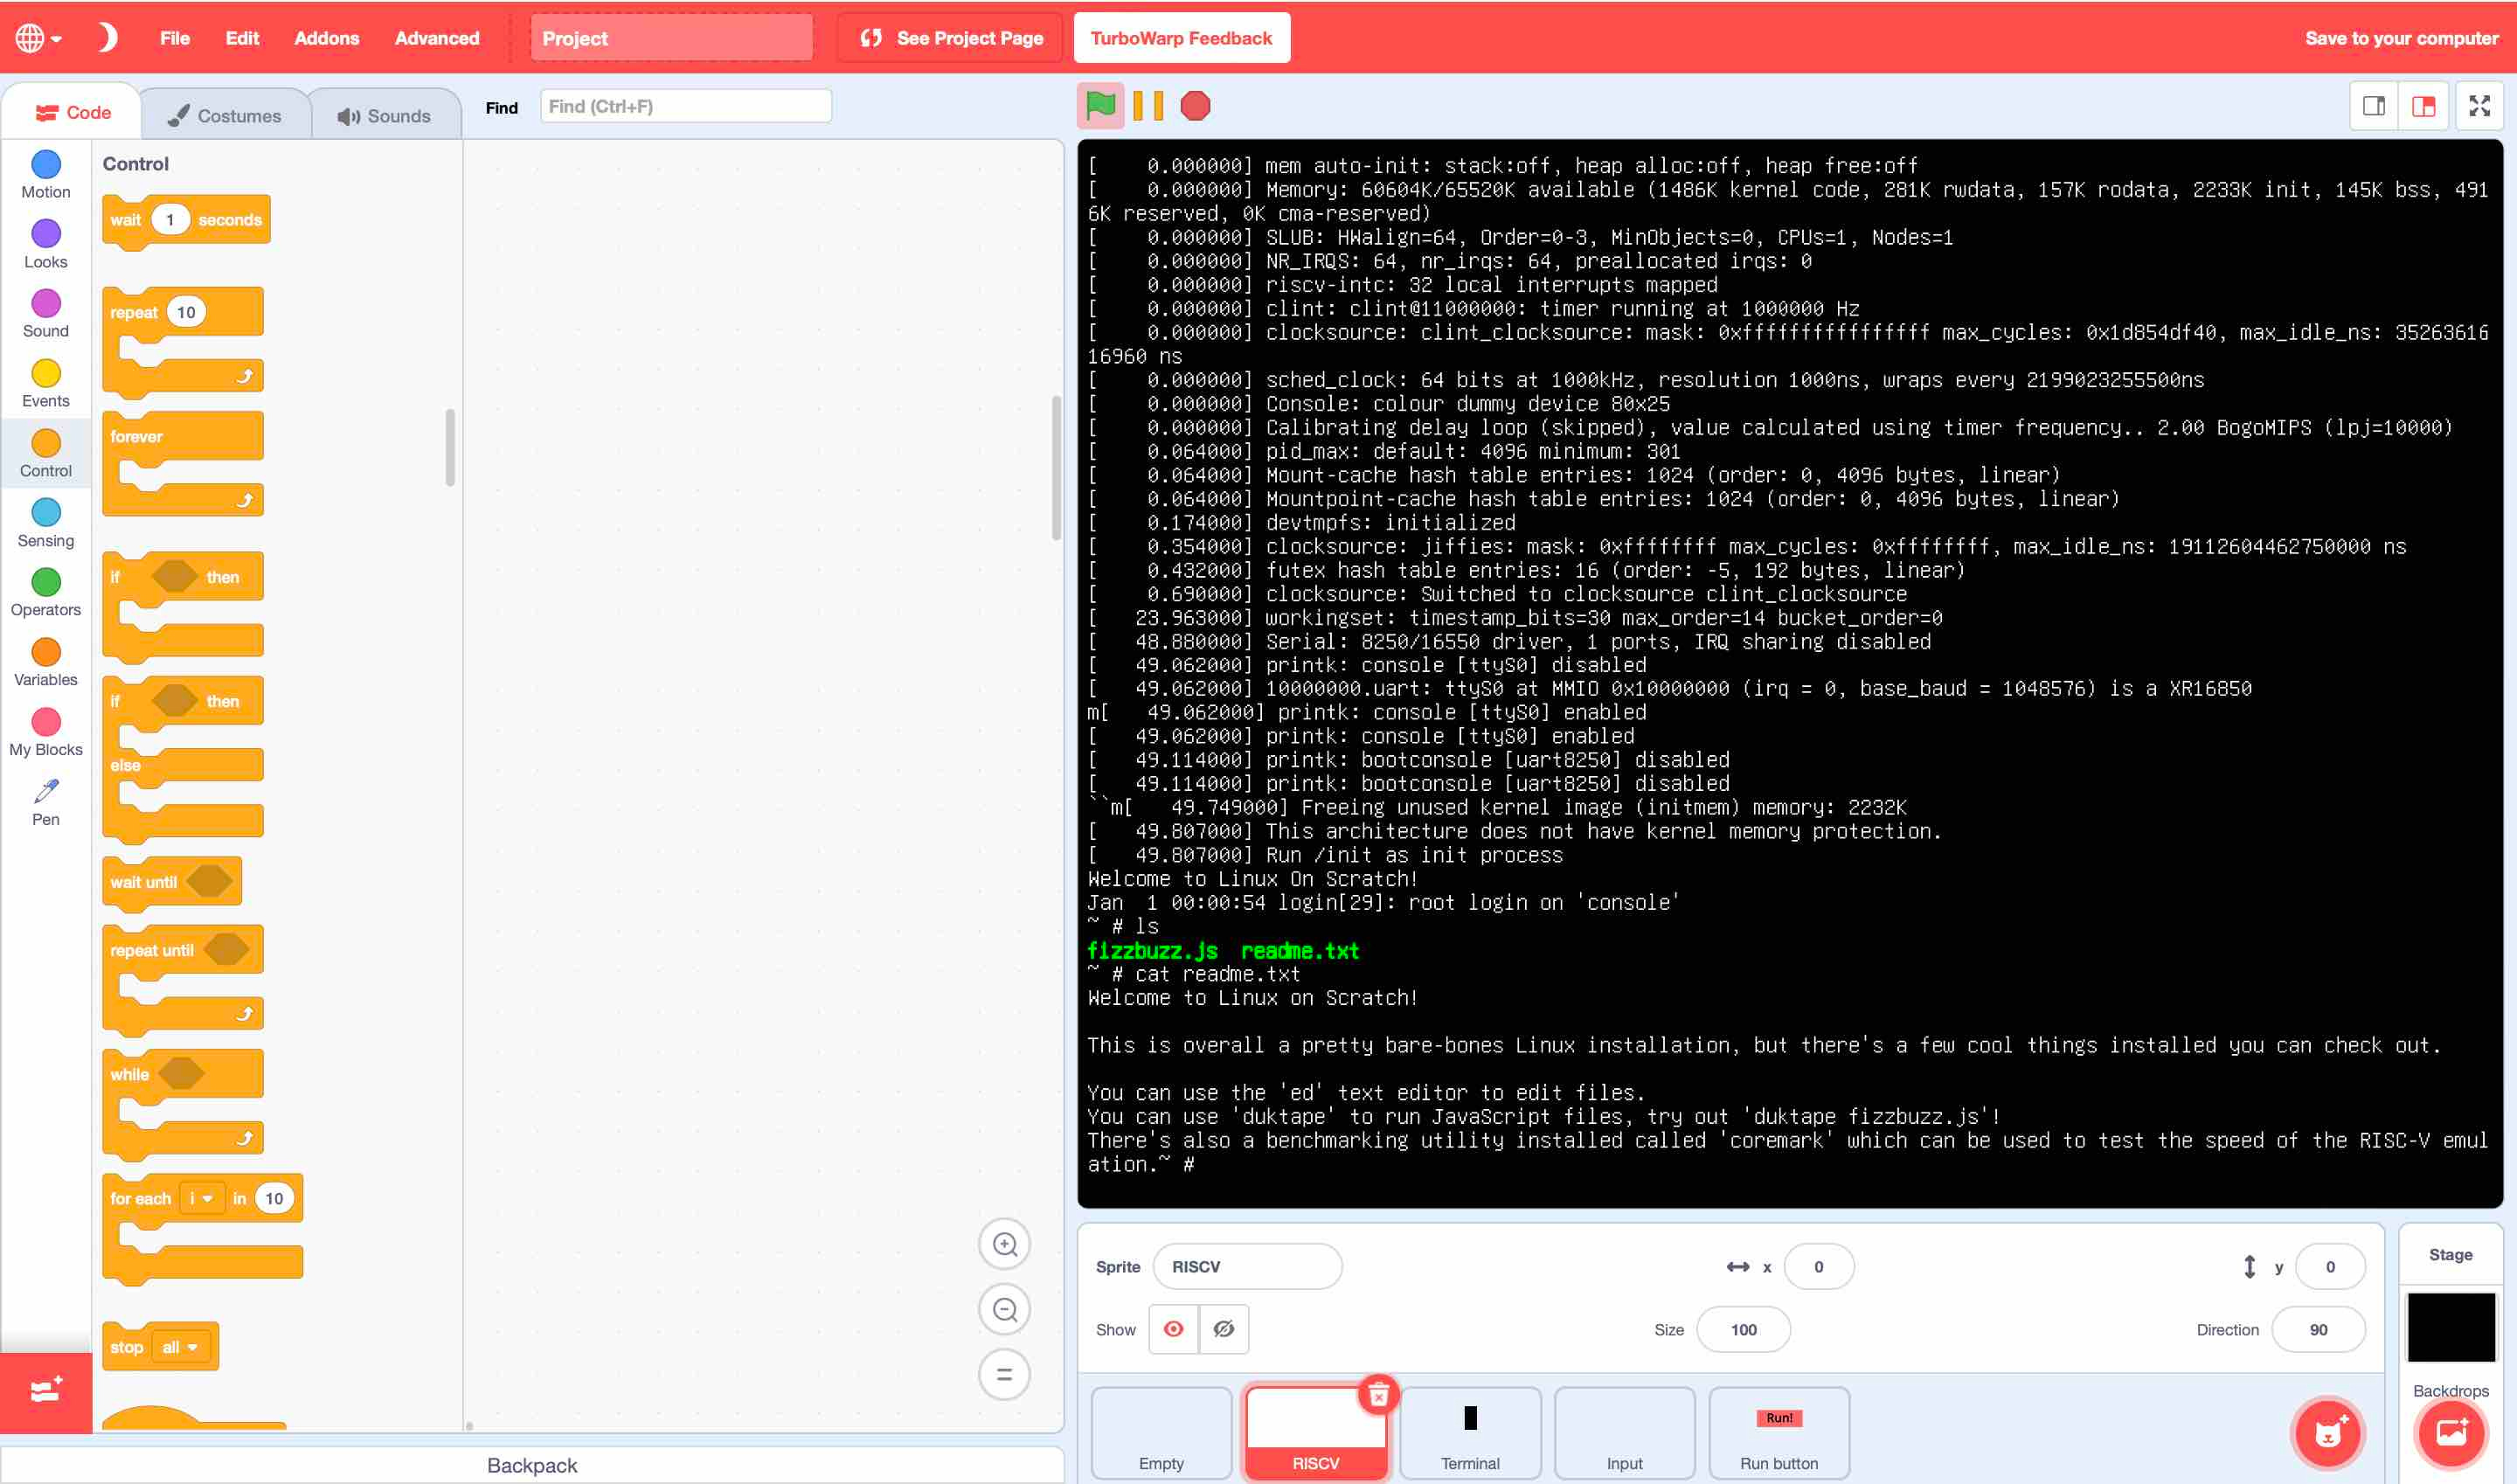Switch to large stage layout

coord(2424,106)
